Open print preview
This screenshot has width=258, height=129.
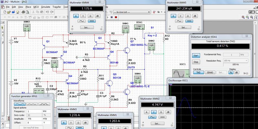point(27,12)
